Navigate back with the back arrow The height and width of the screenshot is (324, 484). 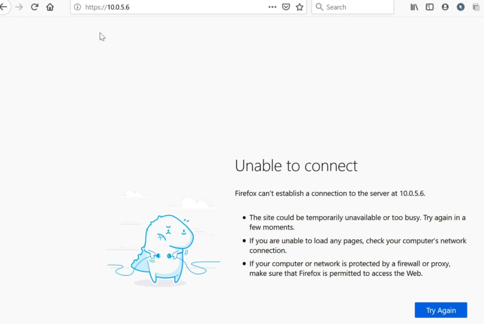(x=5, y=7)
